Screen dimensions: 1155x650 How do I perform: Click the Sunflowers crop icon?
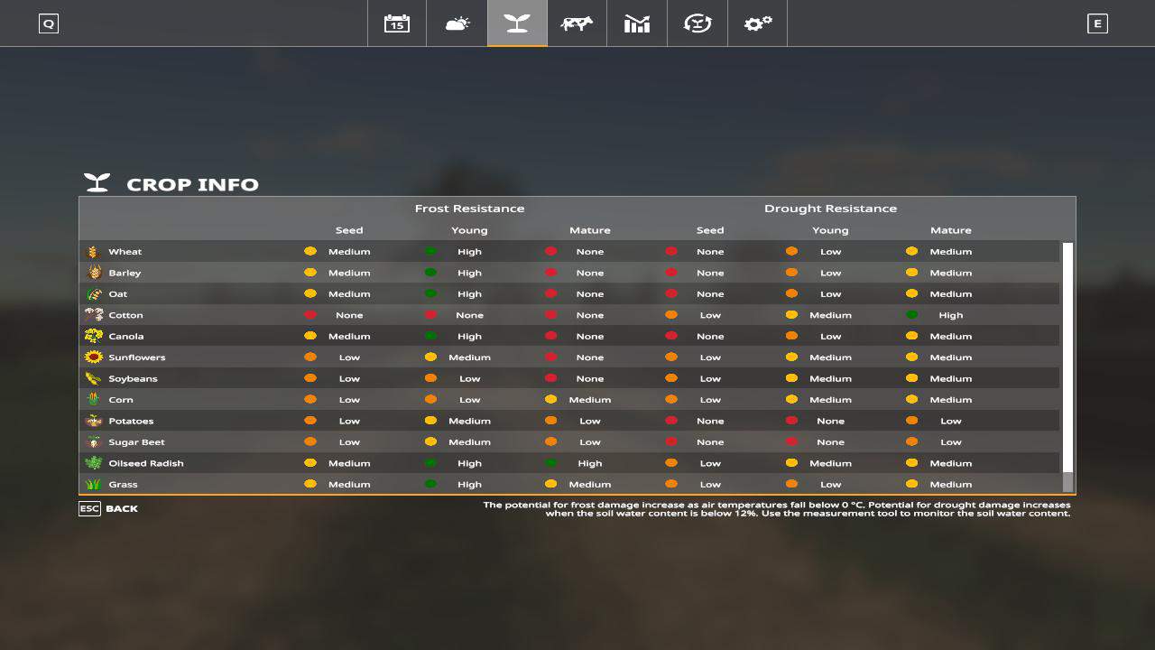point(93,357)
